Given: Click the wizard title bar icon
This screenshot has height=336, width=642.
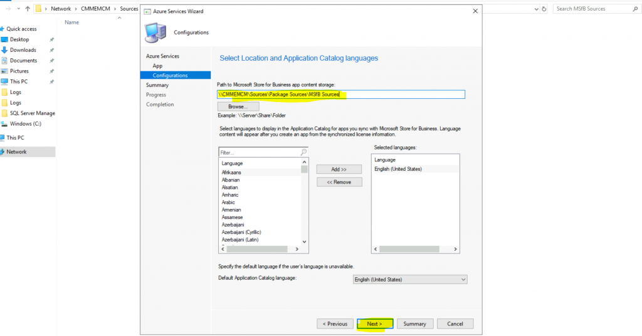Looking at the screenshot, I should [147, 11].
